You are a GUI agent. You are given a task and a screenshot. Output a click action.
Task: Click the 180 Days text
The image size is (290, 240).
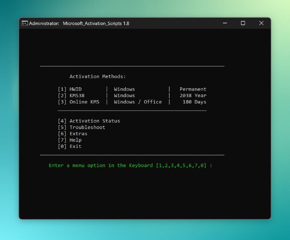pyautogui.click(x=194, y=102)
